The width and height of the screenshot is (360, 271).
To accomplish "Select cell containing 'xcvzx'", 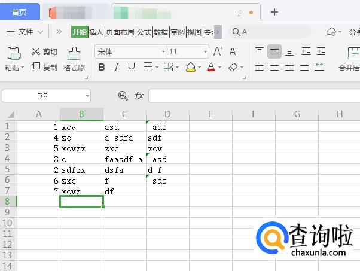I will point(81,148).
